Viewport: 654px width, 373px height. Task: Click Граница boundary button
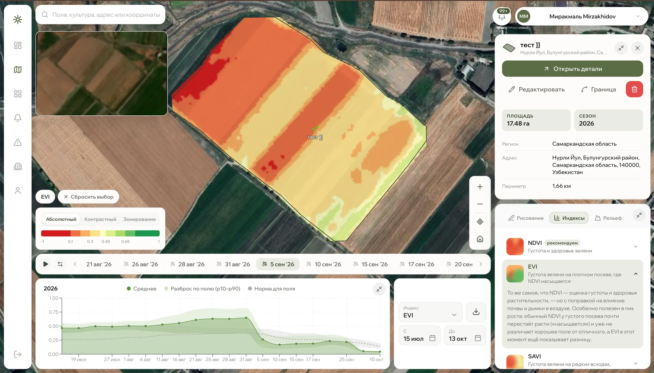598,90
